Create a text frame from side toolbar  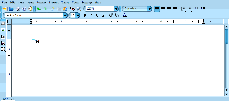coord(3,37)
